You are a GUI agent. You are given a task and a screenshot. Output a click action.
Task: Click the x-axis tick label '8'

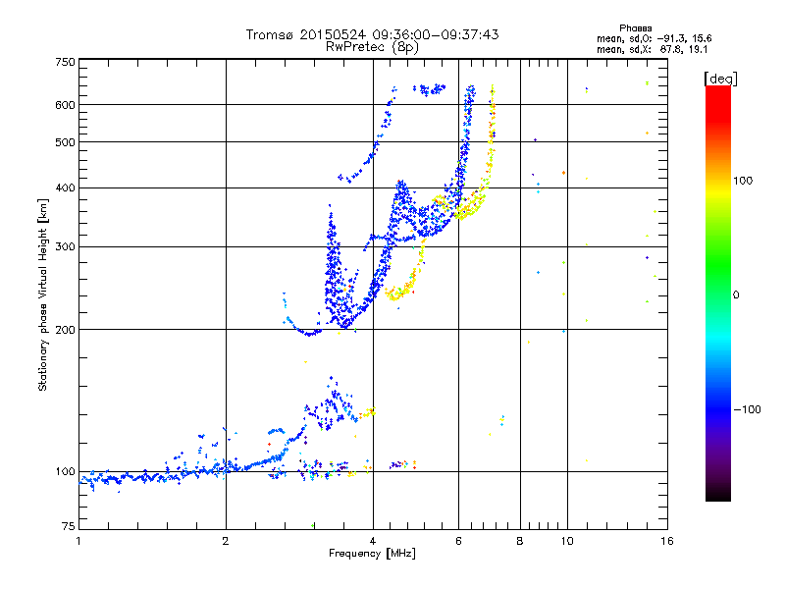point(520,541)
